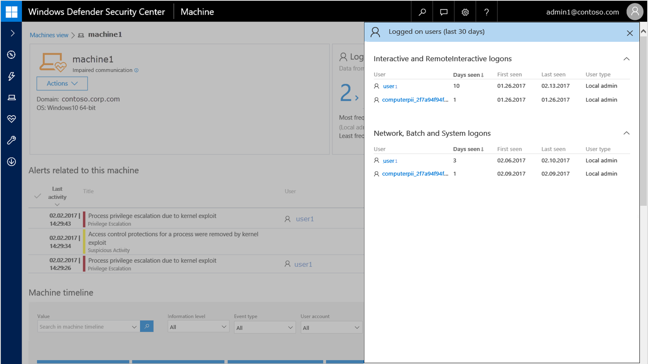Click the Logged on users panel header icon
Image resolution: width=648 pixels, height=364 pixels.
coord(375,32)
